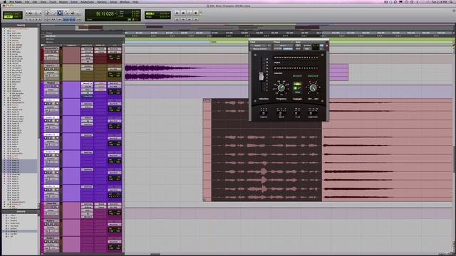Open the plug-in preset dropdown
The width and height of the screenshot is (456, 256).
coord(284,46)
